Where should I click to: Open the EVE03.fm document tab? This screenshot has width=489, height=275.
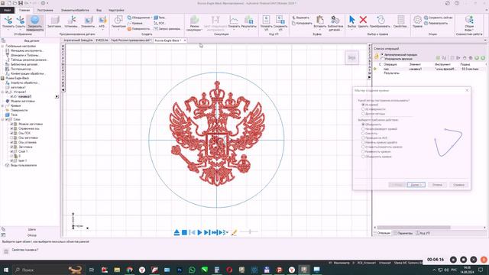point(102,40)
